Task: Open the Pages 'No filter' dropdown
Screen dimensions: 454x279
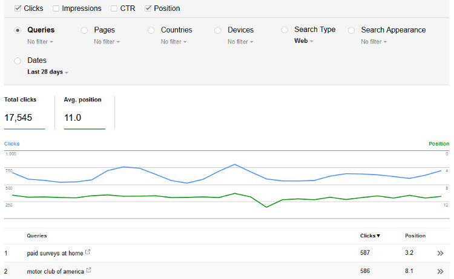Action: click(107, 42)
